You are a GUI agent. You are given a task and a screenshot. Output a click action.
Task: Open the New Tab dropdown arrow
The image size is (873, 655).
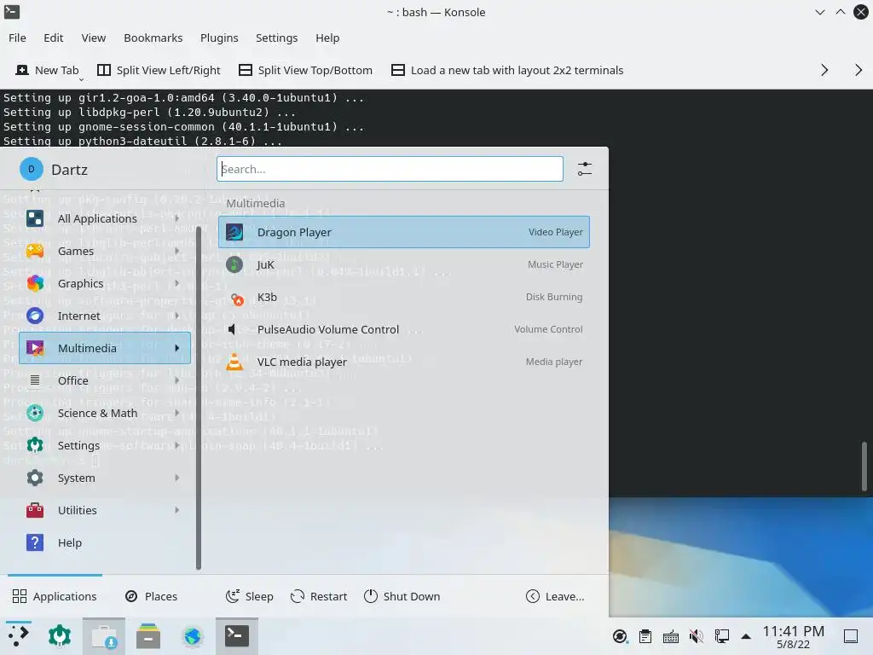click(x=81, y=79)
